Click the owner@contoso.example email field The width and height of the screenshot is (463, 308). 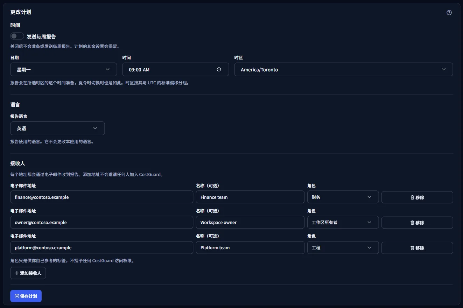(101, 222)
